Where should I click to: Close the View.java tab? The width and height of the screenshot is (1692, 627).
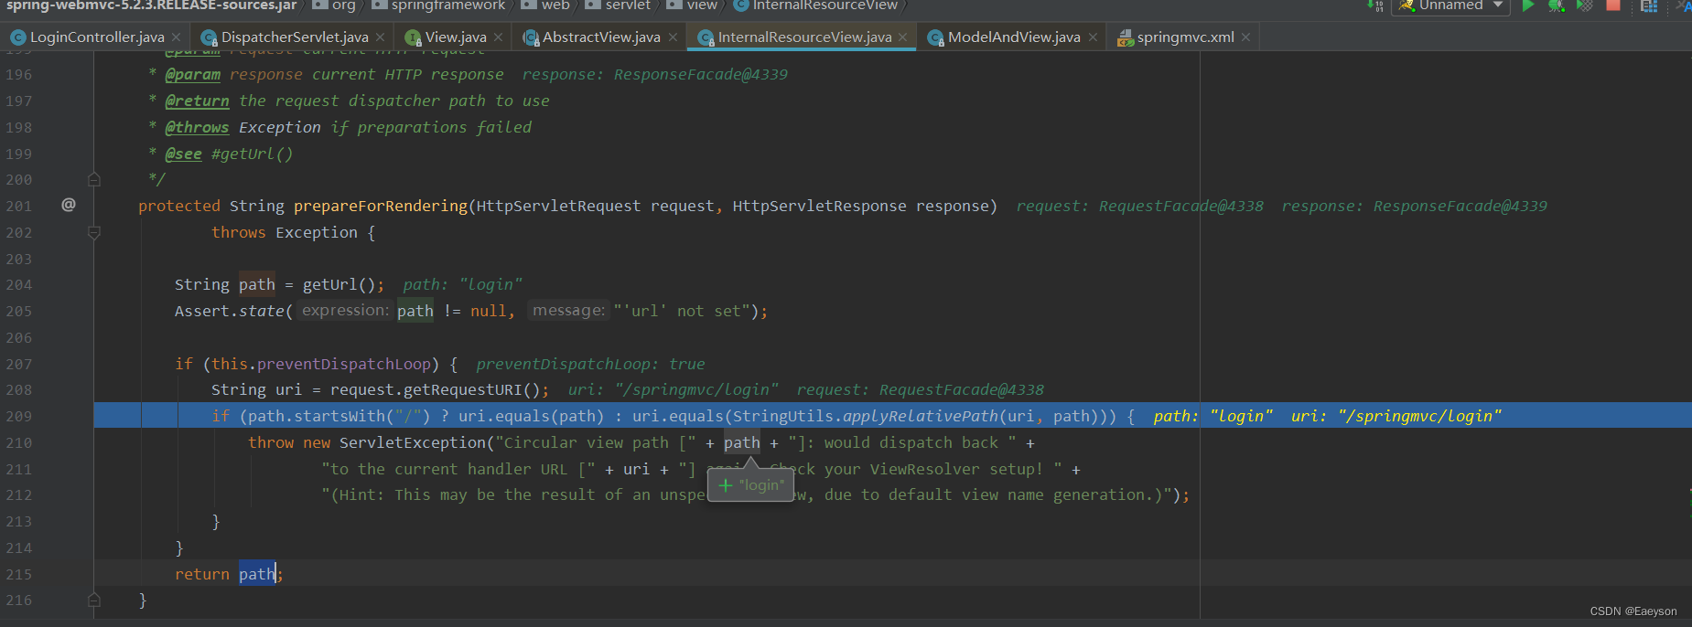(498, 37)
